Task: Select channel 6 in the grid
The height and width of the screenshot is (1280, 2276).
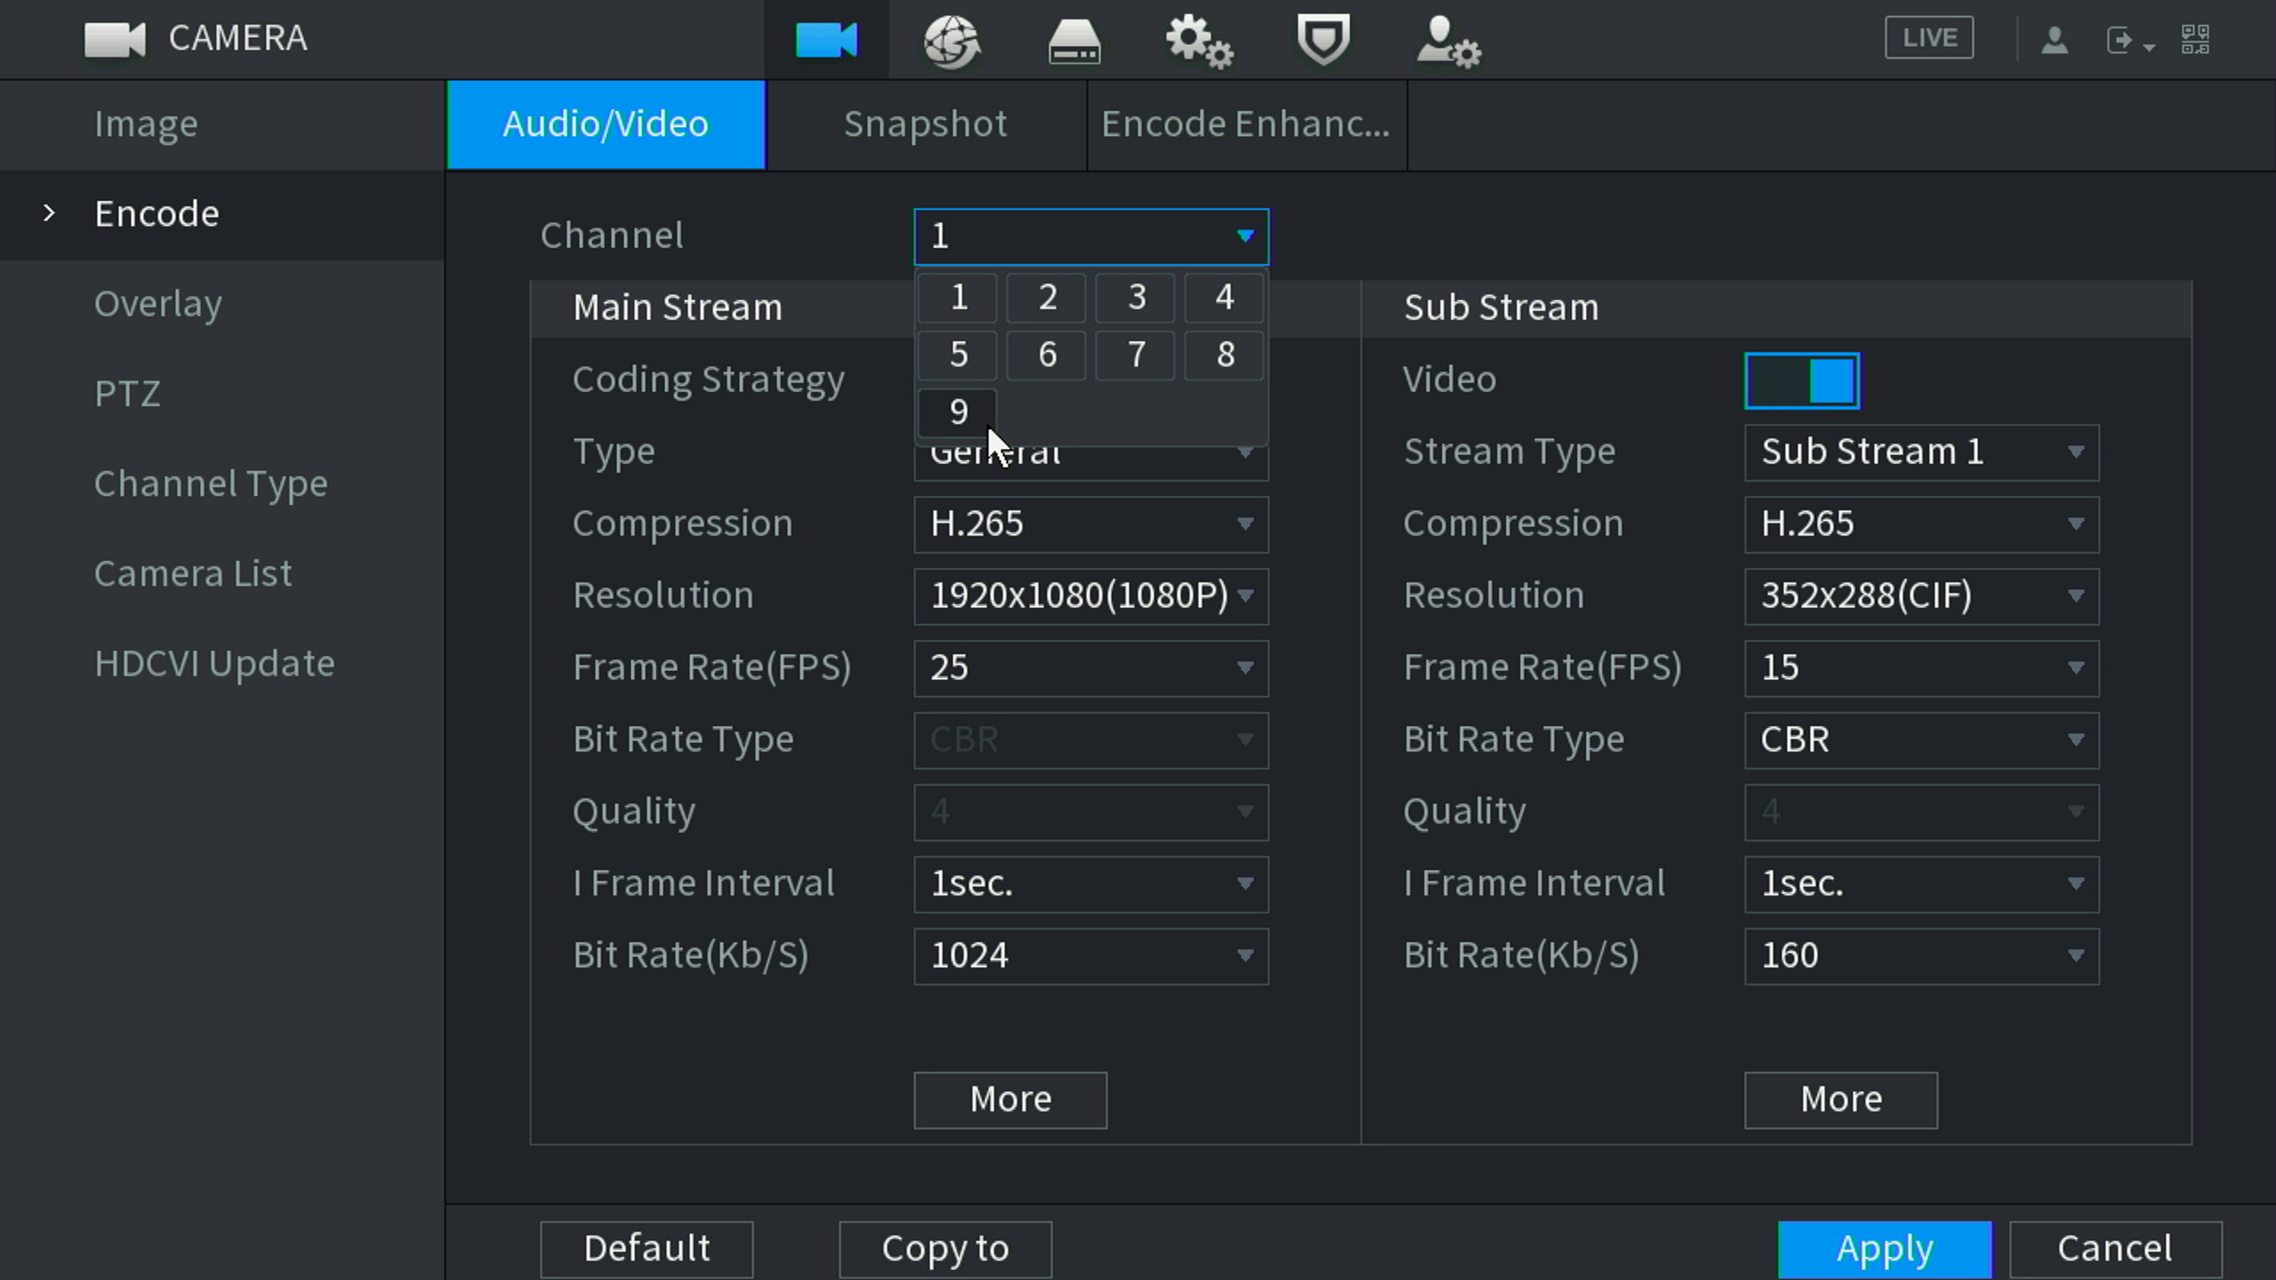Action: (x=1046, y=355)
